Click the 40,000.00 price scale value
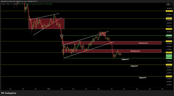 169,82
